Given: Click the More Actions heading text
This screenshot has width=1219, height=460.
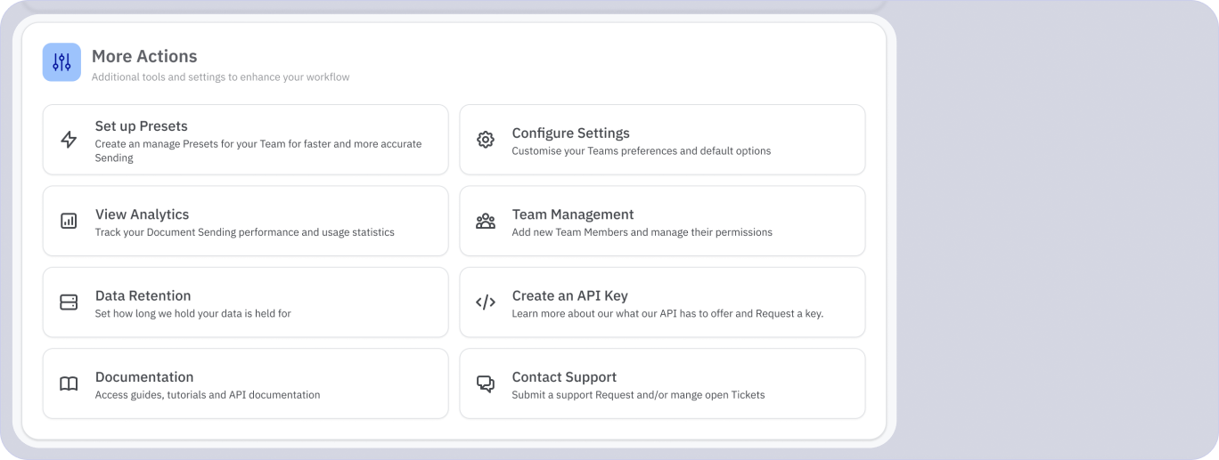Looking at the screenshot, I should [144, 57].
